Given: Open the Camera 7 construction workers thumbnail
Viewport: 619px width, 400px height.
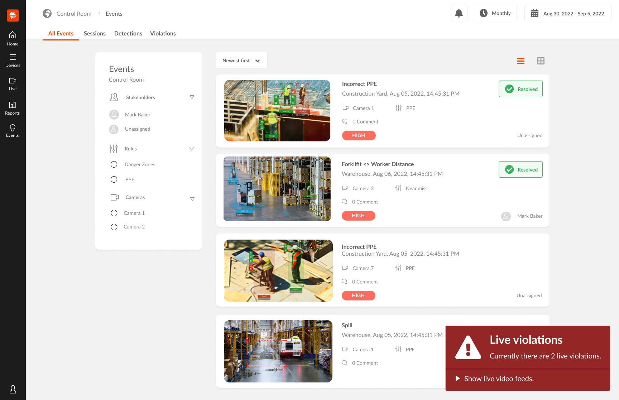Looking at the screenshot, I should point(278,271).
